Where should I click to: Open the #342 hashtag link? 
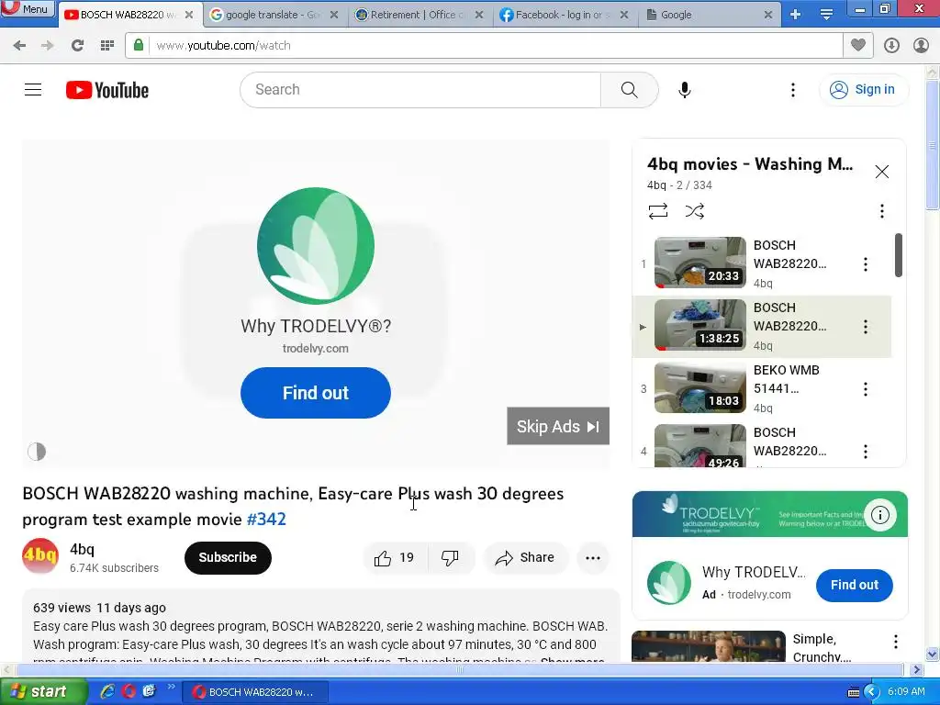(266, 520)
